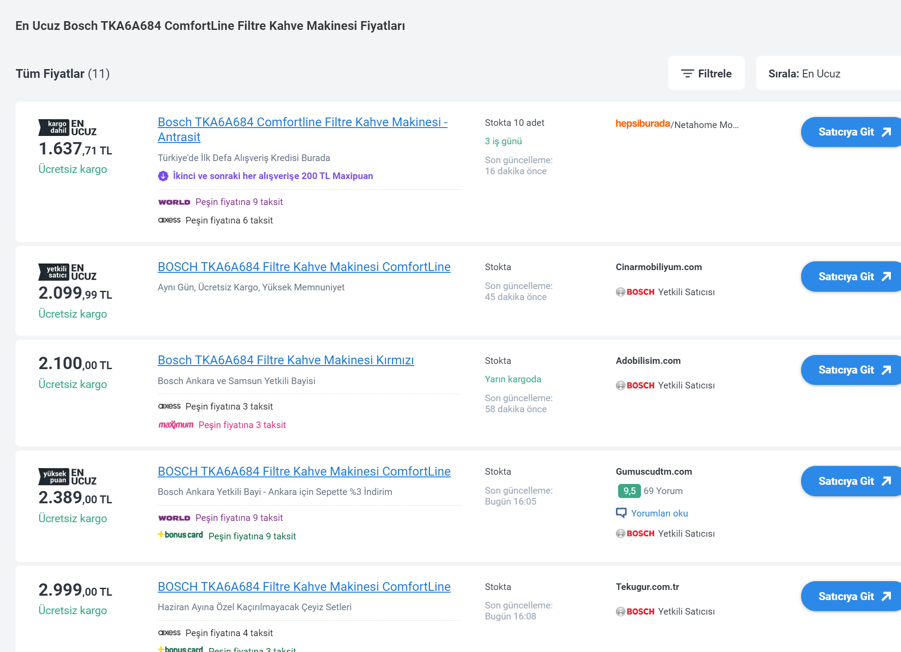Click 69 Yorum review count

[663, 491]
